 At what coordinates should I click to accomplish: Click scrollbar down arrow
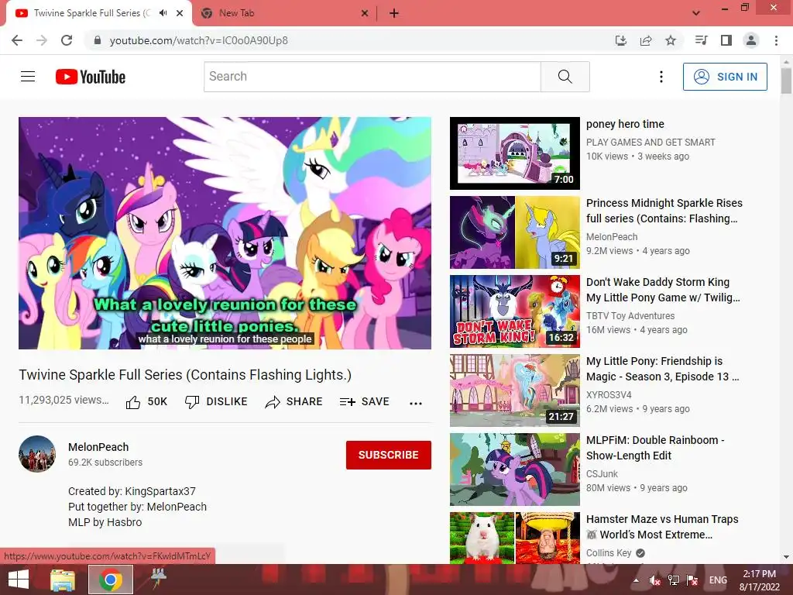pos(786,558)
